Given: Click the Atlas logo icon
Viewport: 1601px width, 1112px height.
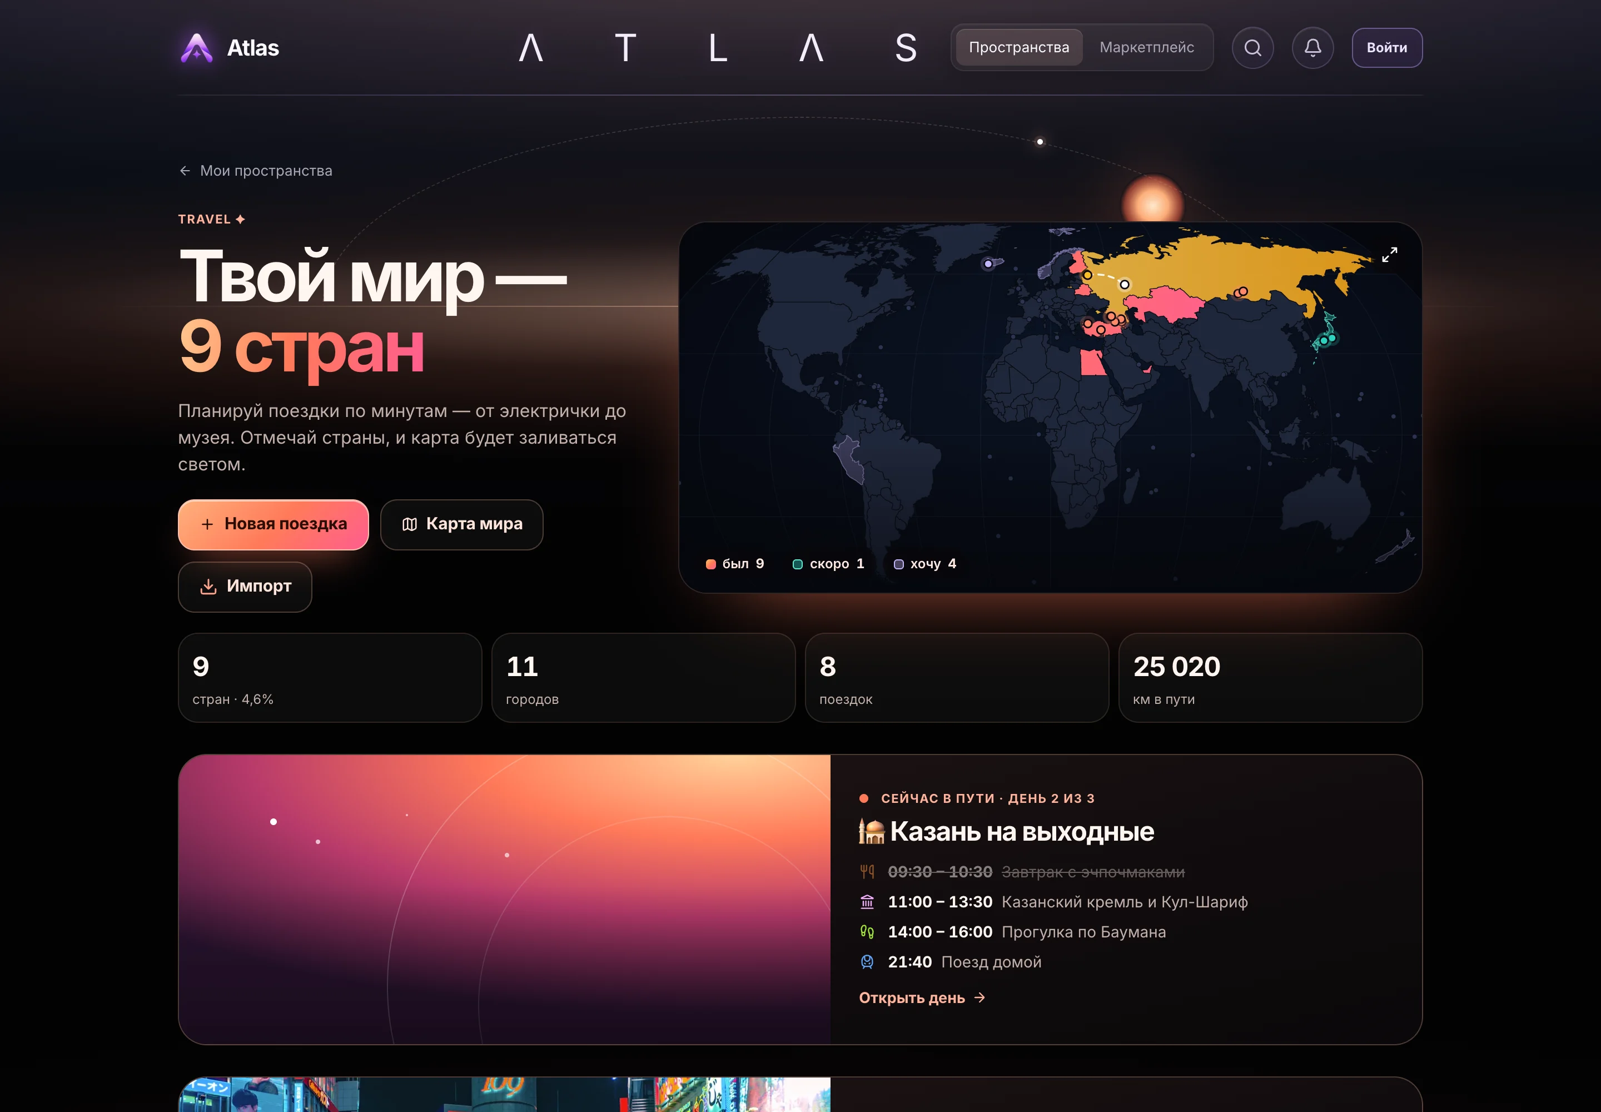Looking at the screenshot, I should click(196, 47).
